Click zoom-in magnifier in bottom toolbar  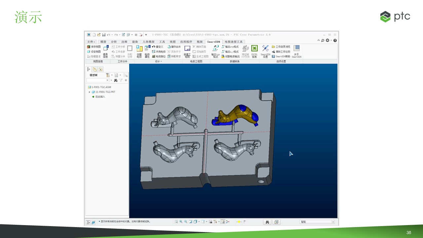click(181, 222)
